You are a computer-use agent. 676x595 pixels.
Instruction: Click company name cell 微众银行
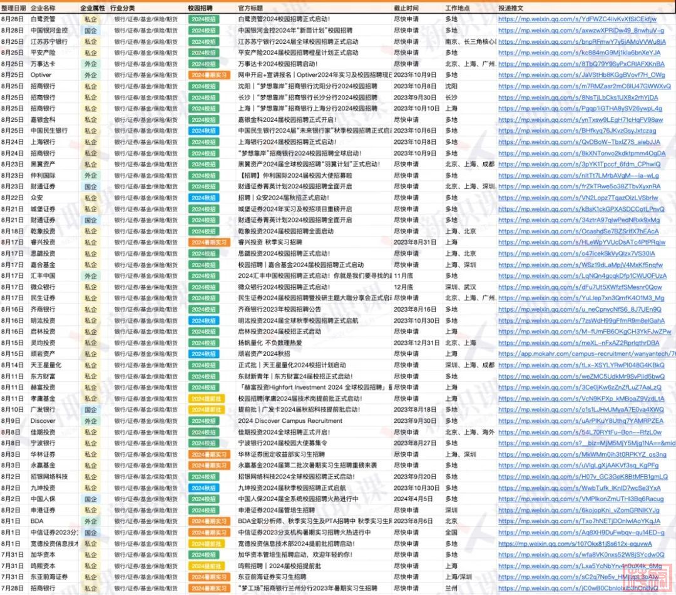tap(43, 287)
